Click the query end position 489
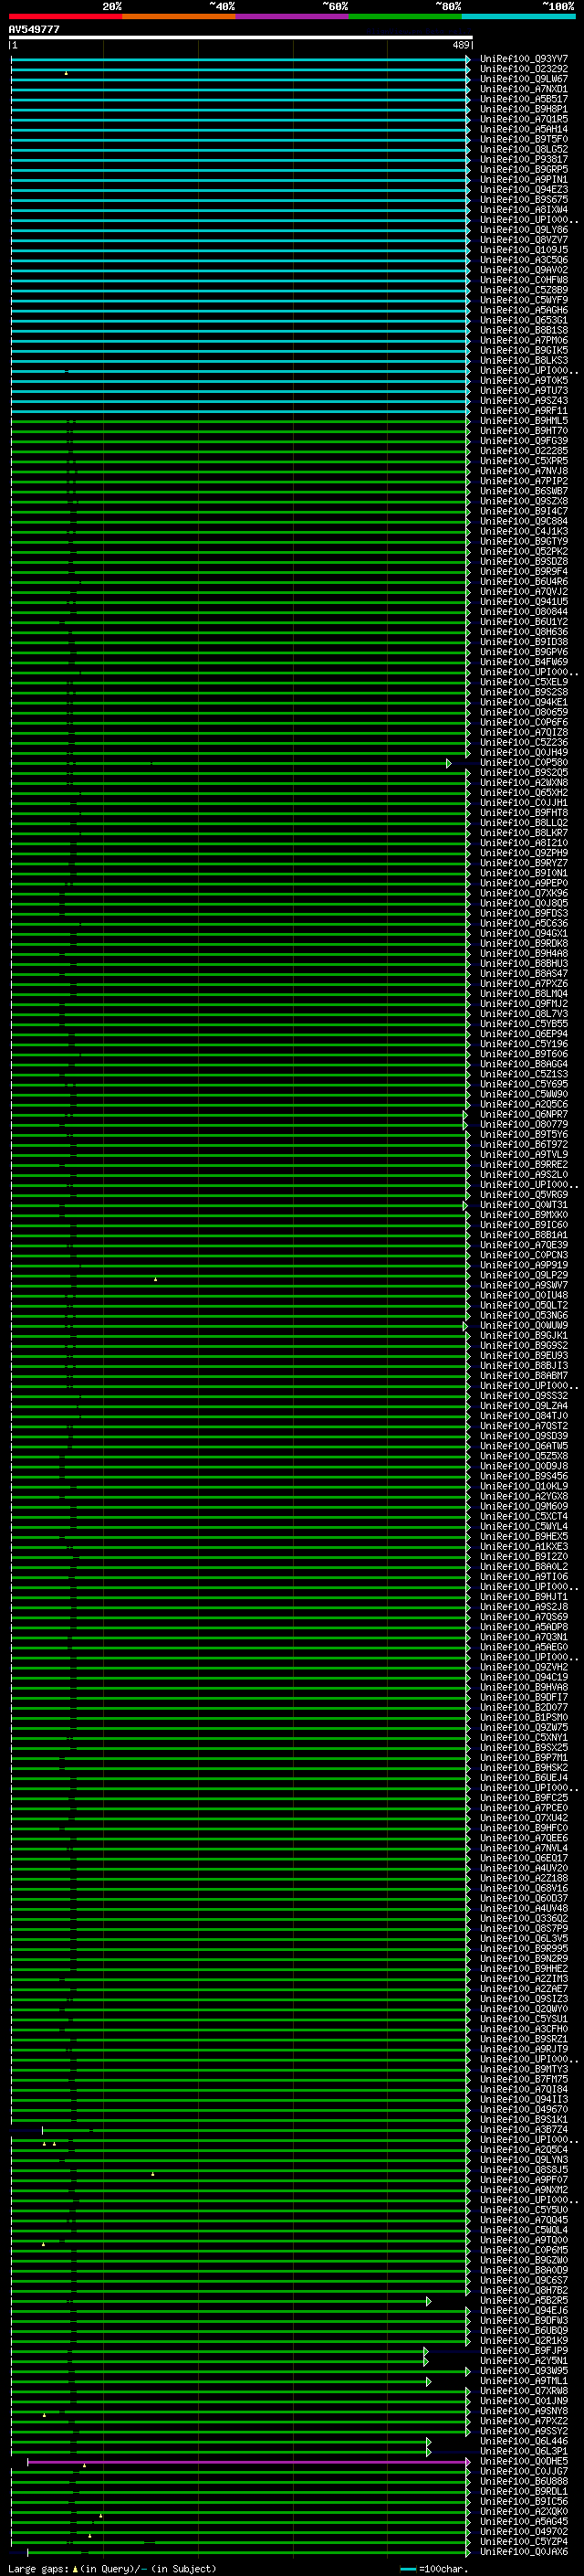The image size is (584, 2576). 460,45
